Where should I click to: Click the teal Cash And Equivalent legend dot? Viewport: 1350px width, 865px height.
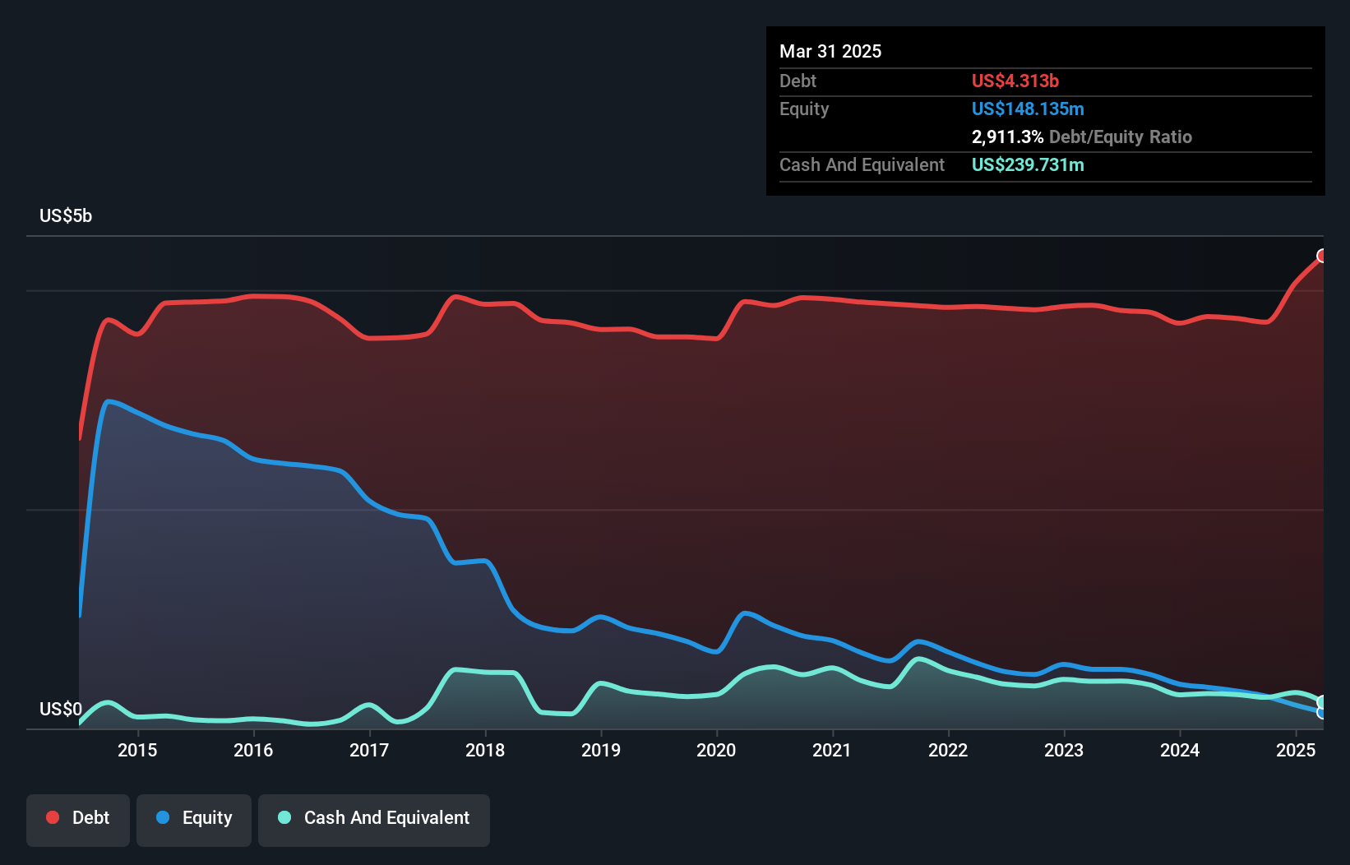click(284, 817)
